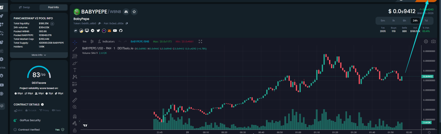
Task: Open the emoji icons tool
Action: (x=75, y=91)
